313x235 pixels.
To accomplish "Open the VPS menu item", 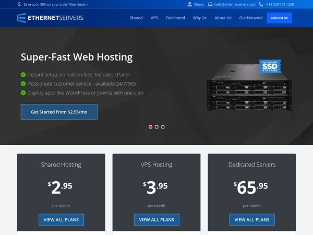I will click(154, 18).
